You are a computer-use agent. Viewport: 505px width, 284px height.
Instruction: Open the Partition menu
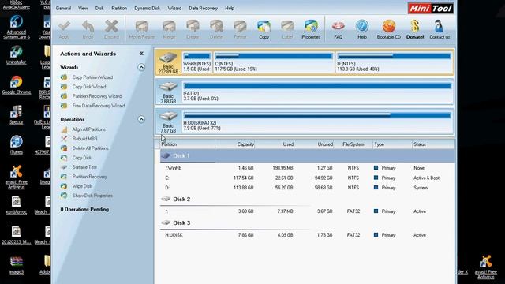tap(119, 9)
